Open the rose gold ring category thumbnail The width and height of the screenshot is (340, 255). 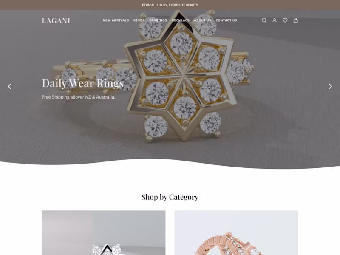click(x=236, y=232)
